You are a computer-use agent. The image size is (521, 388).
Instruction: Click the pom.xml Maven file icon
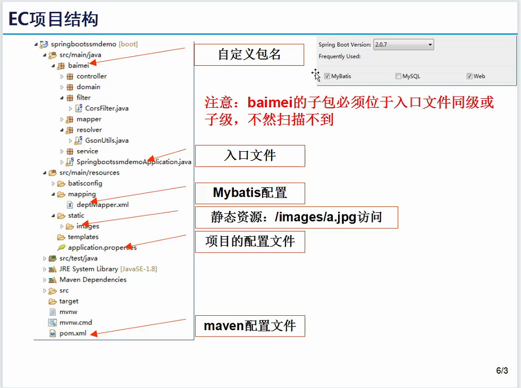point(53,333)
